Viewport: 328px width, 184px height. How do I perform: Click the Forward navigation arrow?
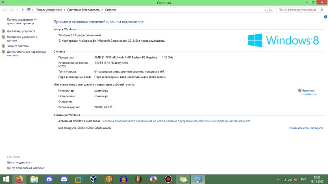coord(11,10)
